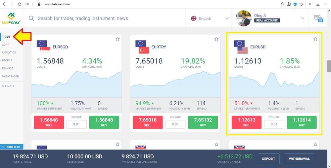Reload the page with the browser refresh icon

pos(20,4)
